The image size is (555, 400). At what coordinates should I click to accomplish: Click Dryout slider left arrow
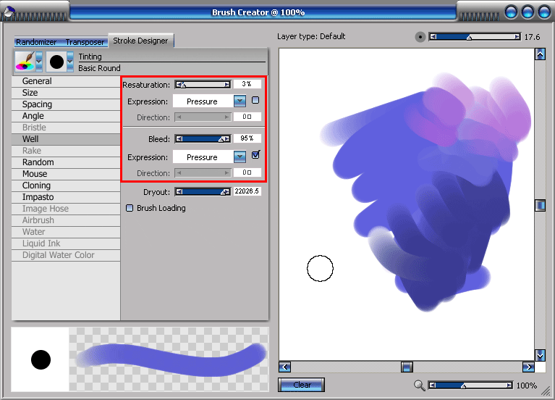179,192
